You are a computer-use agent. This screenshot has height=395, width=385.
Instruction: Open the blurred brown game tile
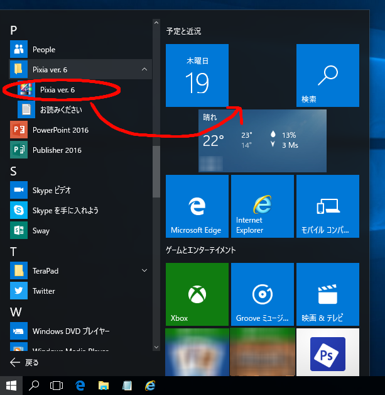(x=263, y=352)
